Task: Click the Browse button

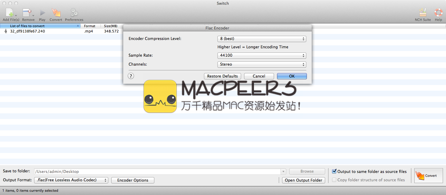Action: tap(307, 171)
